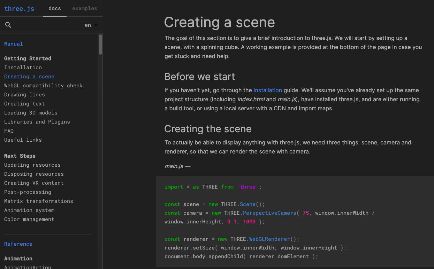Open the Useful links page
The image size is (434, 269).
(x=23, y=140)
